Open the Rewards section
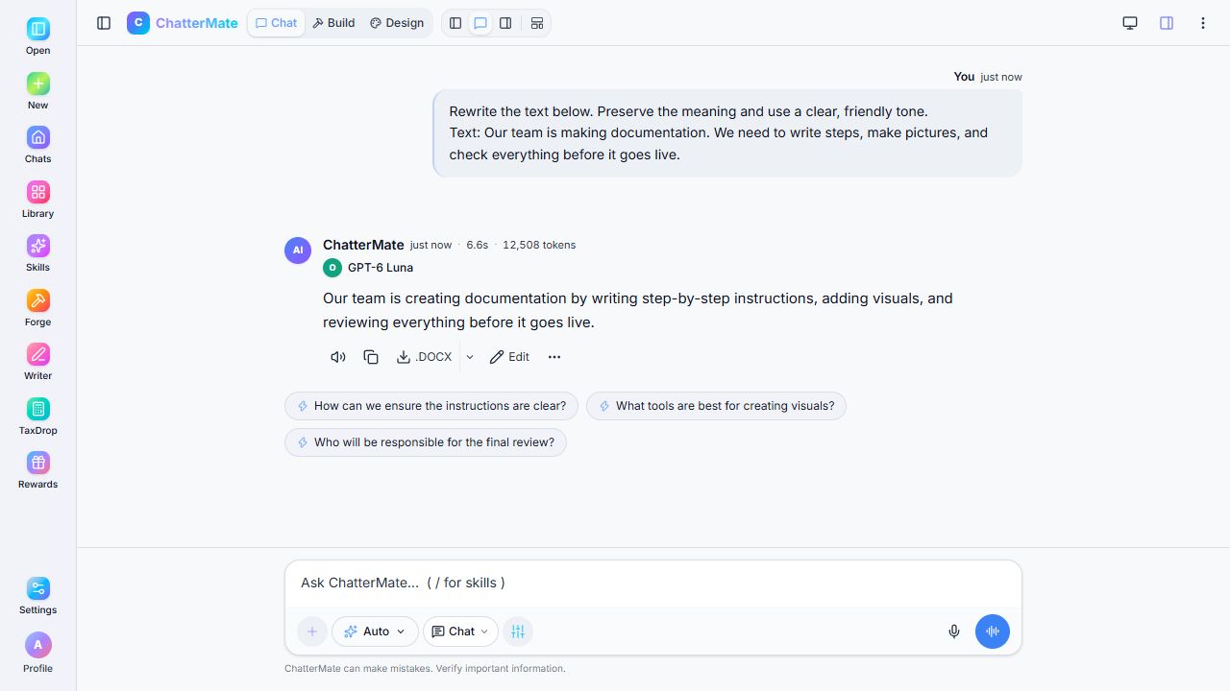1230x691 pixels. point(37,470)
